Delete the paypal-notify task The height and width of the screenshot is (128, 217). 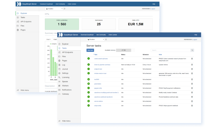tap(192, 88)
